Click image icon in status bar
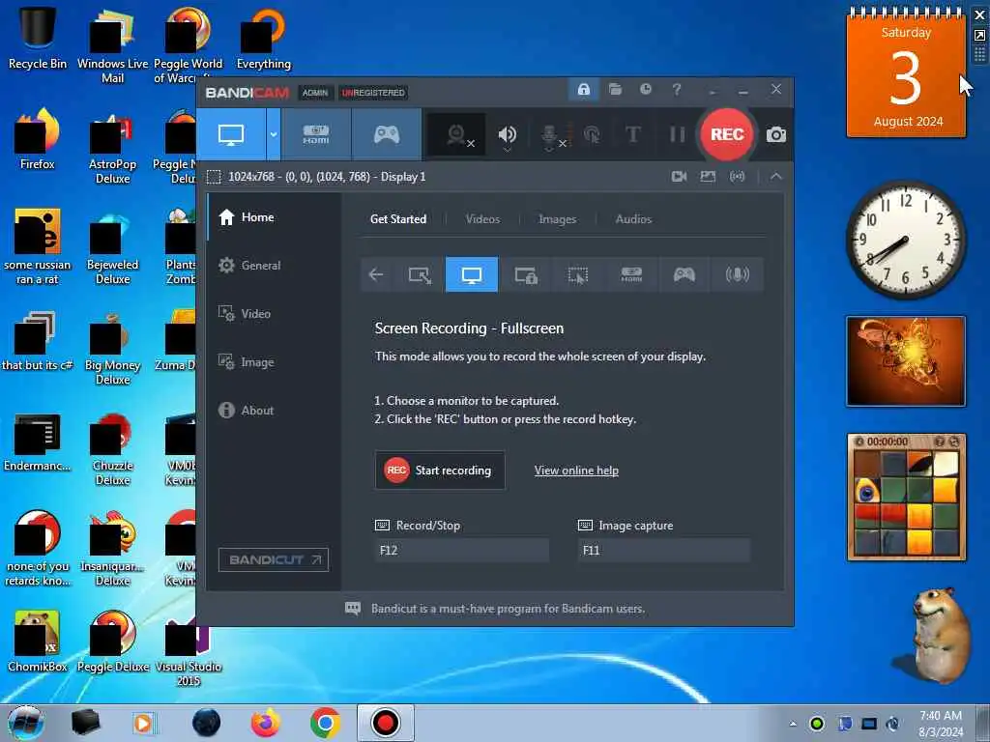This screenshot has height=742, width=990. click(x=708, y=177)
